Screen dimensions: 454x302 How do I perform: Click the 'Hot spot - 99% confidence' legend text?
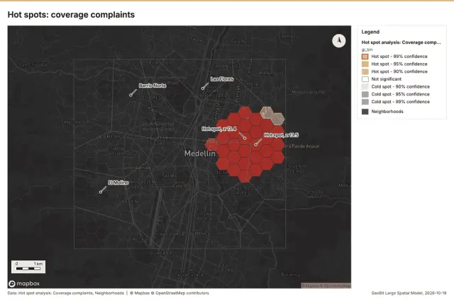[x=399, y=57]
